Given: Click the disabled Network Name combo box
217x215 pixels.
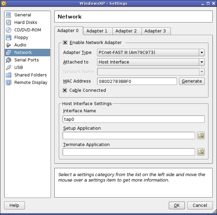Looking at the screenshot, I should point(151,72).
